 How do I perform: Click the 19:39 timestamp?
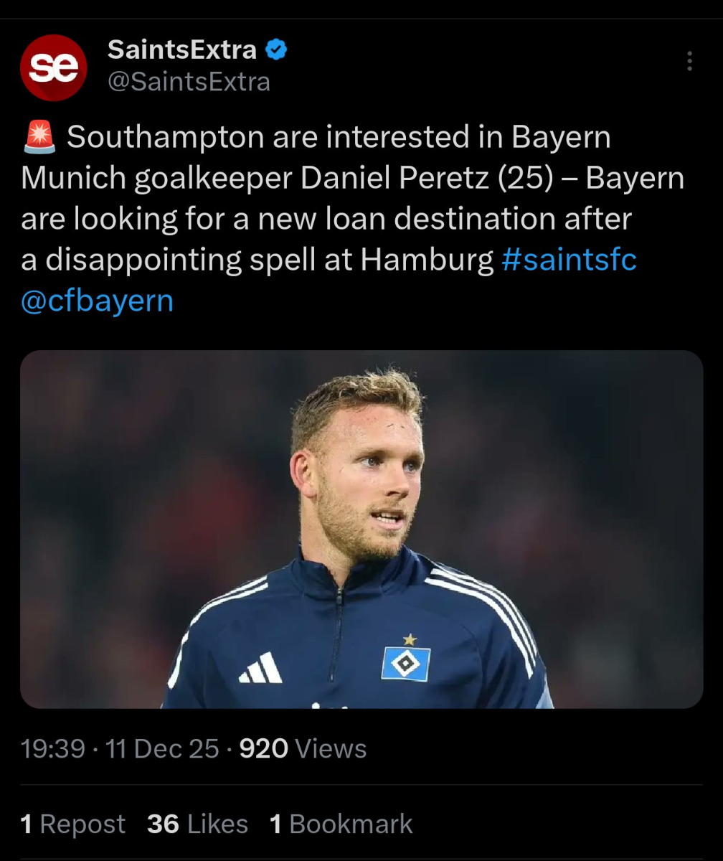[53, 749]
